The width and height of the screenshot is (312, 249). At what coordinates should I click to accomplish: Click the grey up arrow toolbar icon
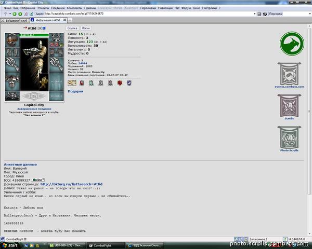coord(6,13)
